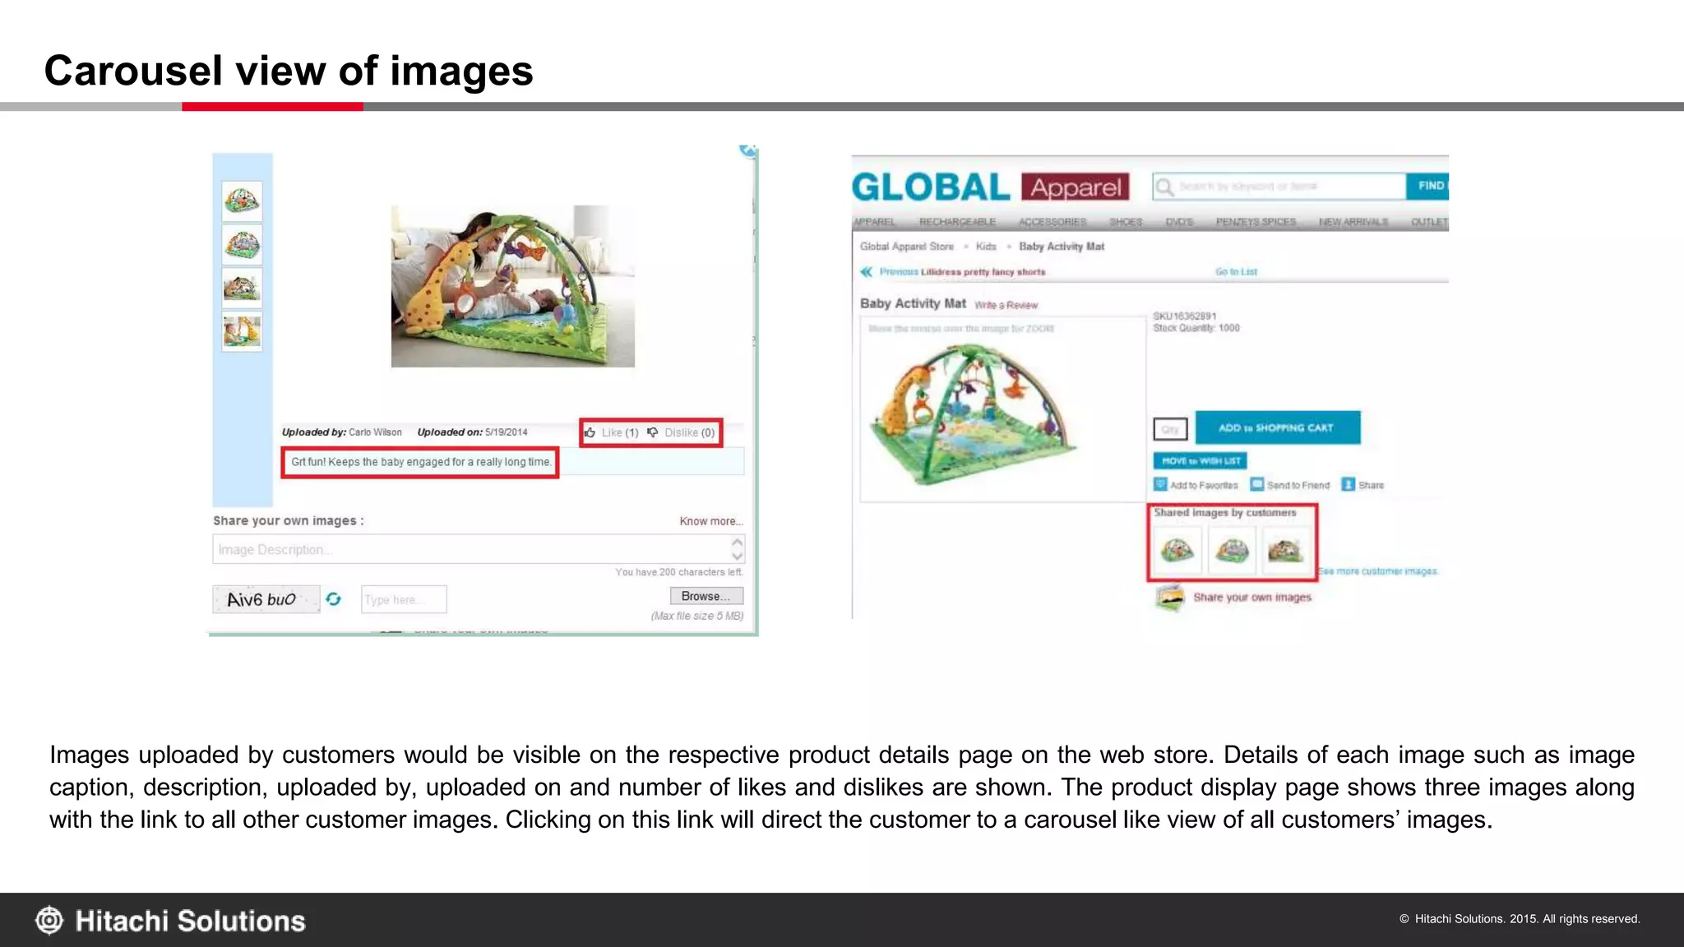Viewport: 1684px width, 947px height.
Task: Select second carousel thumbnail in sidebar
Action: (242, 245)
